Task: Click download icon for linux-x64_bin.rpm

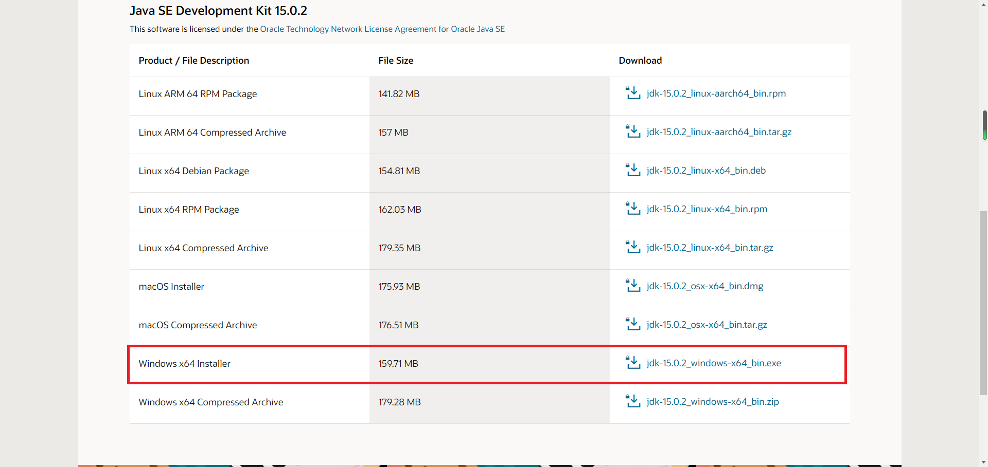Action: 633,209
